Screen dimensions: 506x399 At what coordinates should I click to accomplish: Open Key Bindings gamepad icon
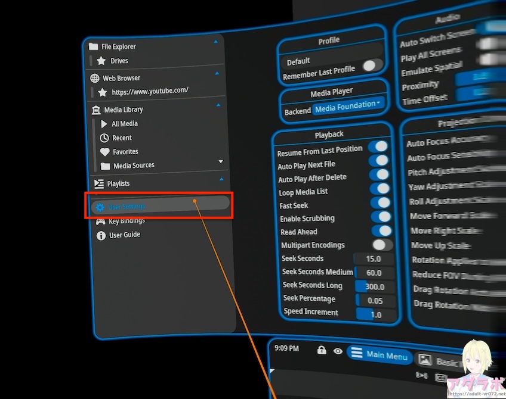tap(100, 221)
